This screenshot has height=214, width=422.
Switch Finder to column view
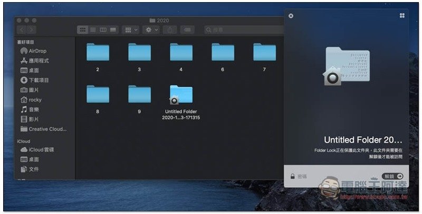pos(103,30)
